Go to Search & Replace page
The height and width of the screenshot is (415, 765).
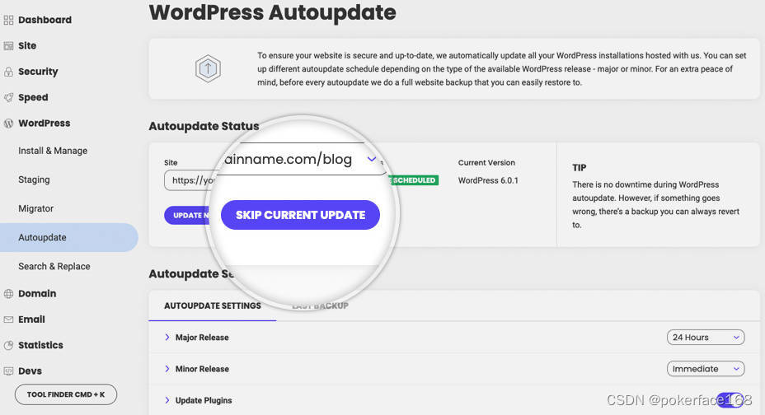tap(54, 267)
